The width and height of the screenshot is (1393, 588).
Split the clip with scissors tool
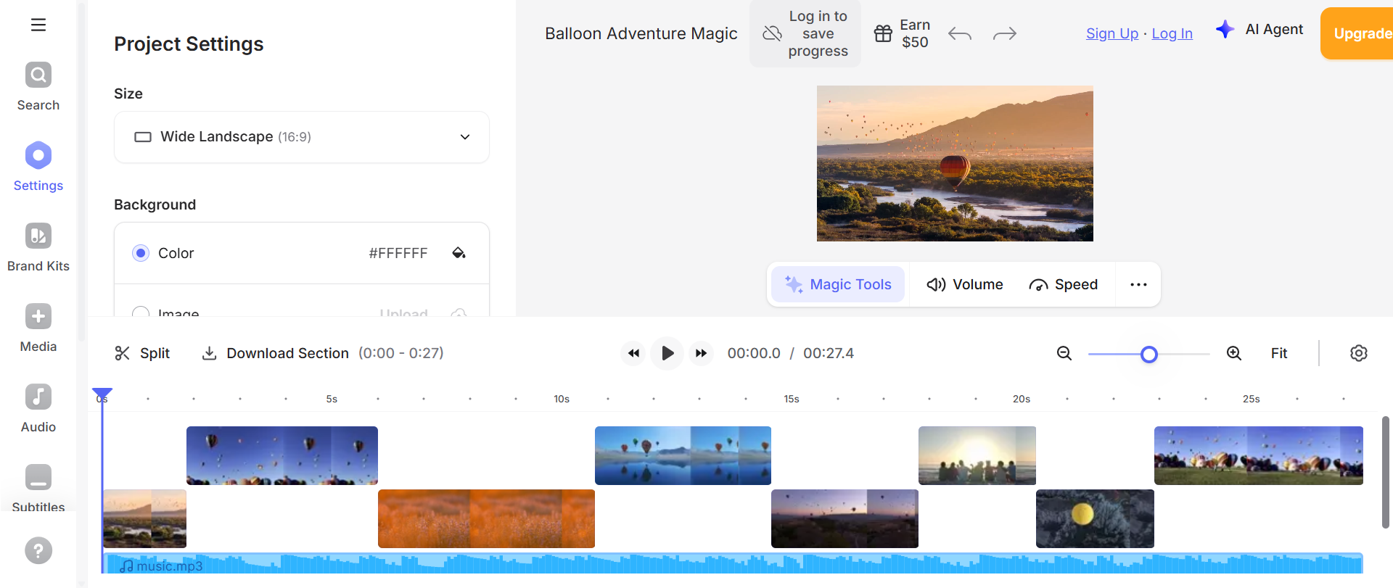[142, 353]
